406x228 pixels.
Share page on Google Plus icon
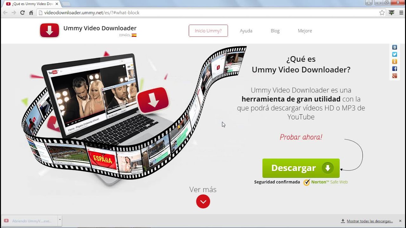395,76
